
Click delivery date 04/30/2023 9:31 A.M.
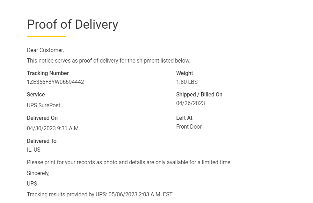coord(53,129)
